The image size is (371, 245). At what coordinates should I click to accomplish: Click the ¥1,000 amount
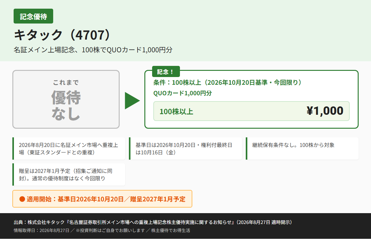point(325,111)
